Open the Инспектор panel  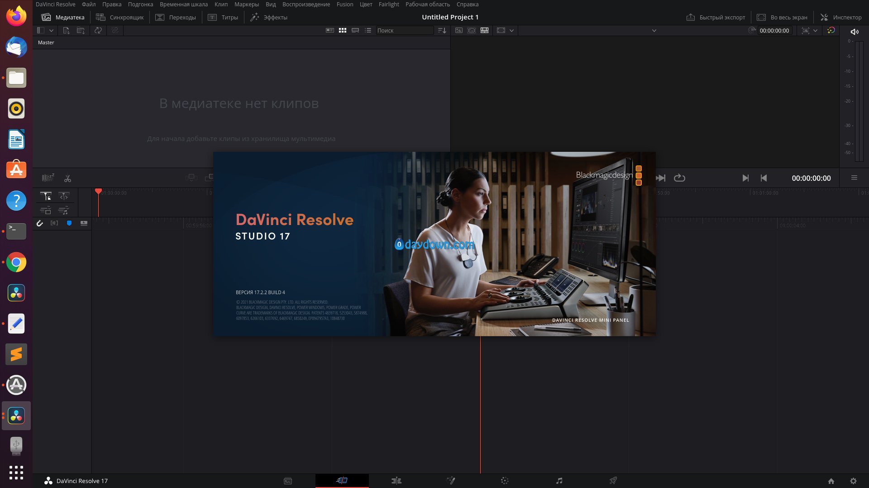pos(841,17)
